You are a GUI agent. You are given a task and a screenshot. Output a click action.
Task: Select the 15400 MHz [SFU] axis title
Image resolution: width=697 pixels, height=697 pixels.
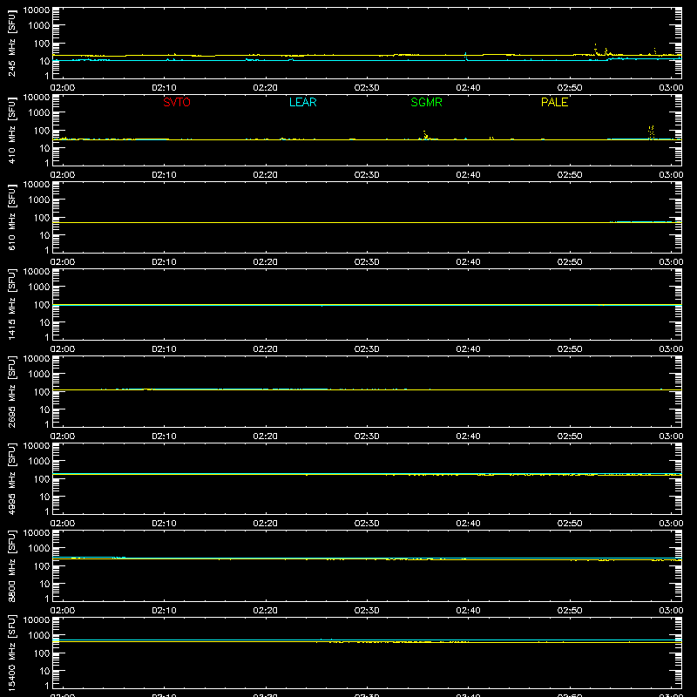click(11, 653)
